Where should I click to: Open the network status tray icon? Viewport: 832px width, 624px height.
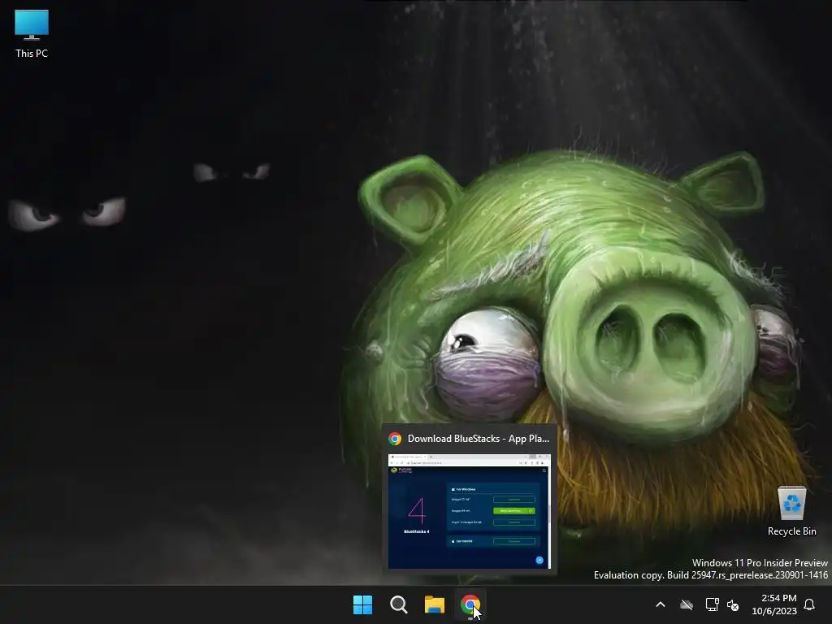[712, 604]
